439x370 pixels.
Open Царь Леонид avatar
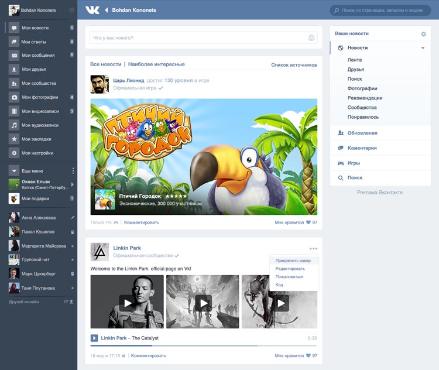(100, 84)
